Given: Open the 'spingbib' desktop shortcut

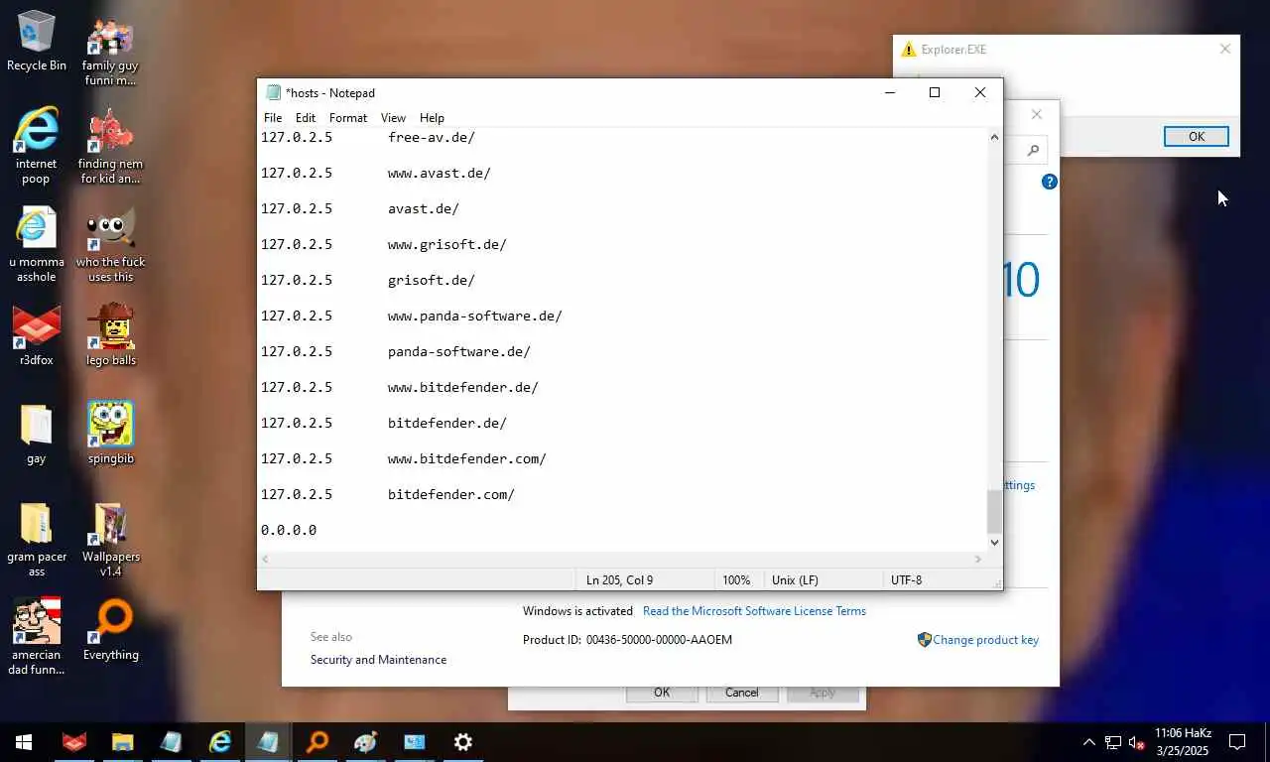Looking at the screenshot, I should click(x=110, y=434).
